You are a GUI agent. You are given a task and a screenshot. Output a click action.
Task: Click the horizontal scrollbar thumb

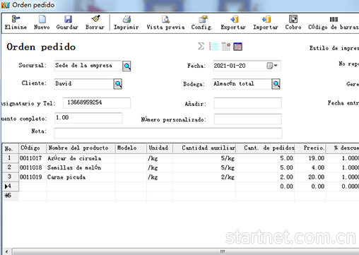pyautogui.click(x=186, y=251)
